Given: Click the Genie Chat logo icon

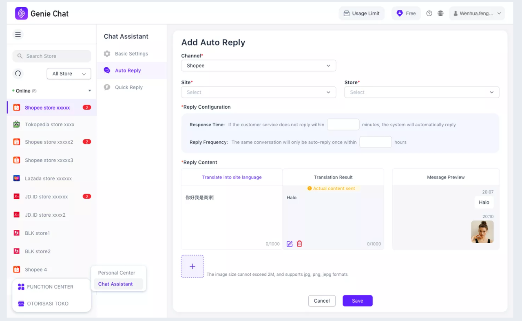Looking at the screenshot, I should click(21, 13).
